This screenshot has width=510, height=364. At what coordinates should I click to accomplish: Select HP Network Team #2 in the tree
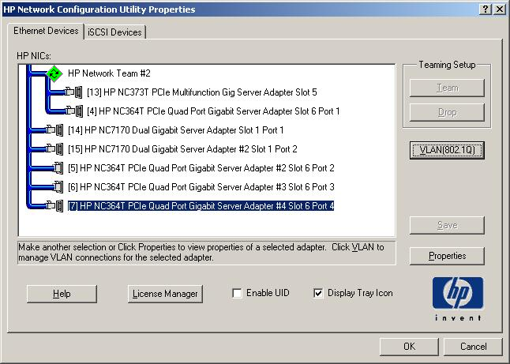tap(109, 73)
